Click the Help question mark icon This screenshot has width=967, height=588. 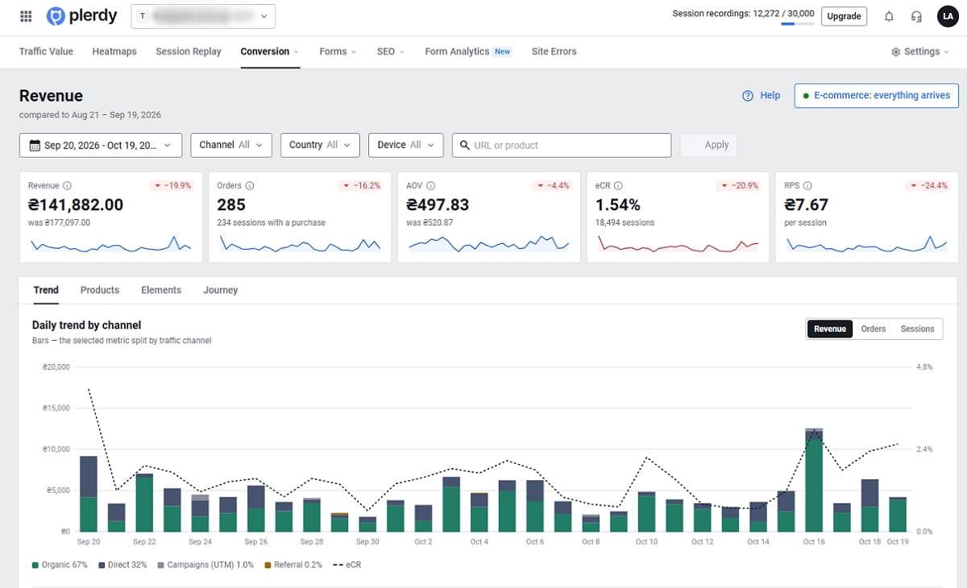(748, 95)
